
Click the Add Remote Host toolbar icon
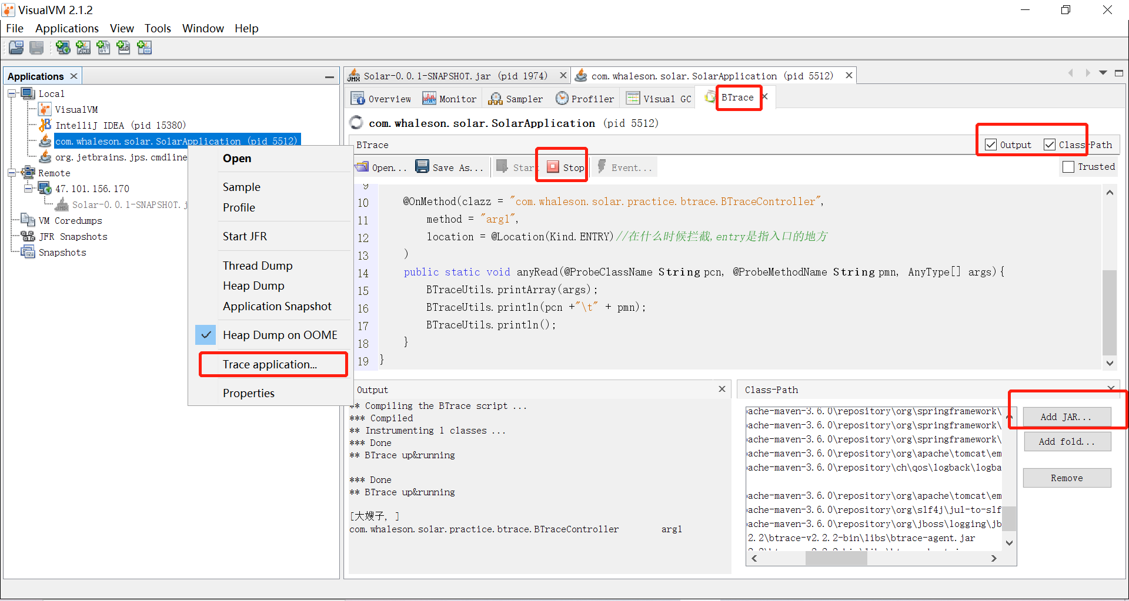63,48
